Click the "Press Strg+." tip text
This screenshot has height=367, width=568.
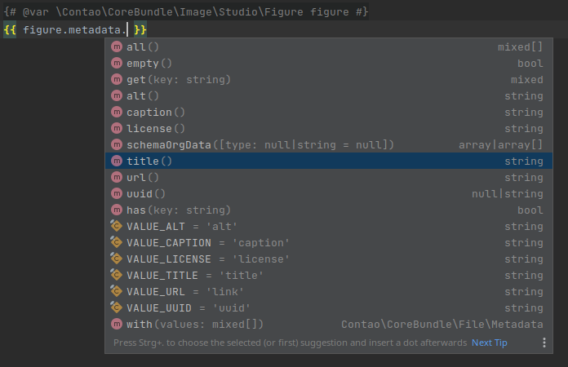[291, 343]
